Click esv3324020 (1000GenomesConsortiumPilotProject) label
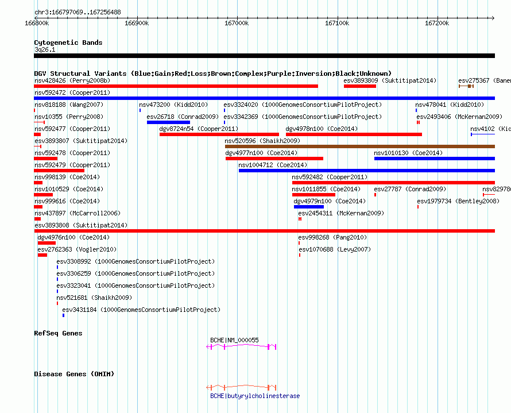 coord(303,105)
